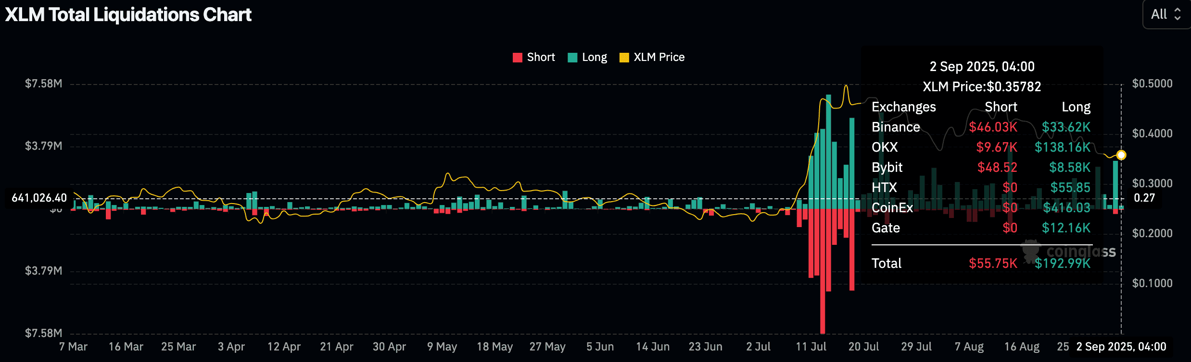Click CoinEx long value $416.03
The image size is (1191, 362).
click(1066, 207)
